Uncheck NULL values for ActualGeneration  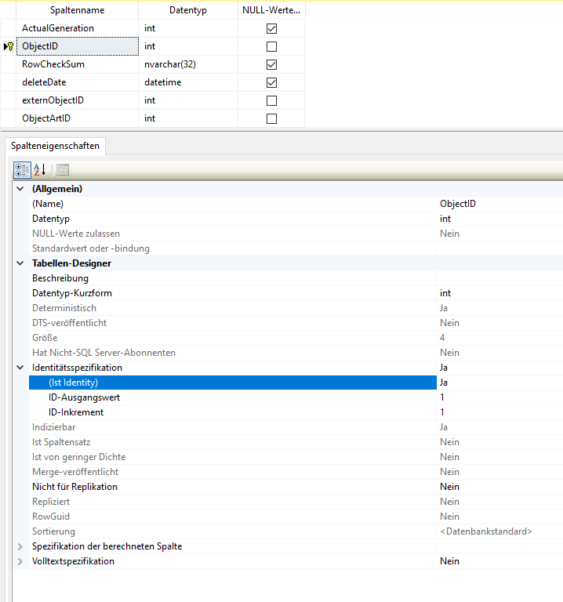[271, 28]
